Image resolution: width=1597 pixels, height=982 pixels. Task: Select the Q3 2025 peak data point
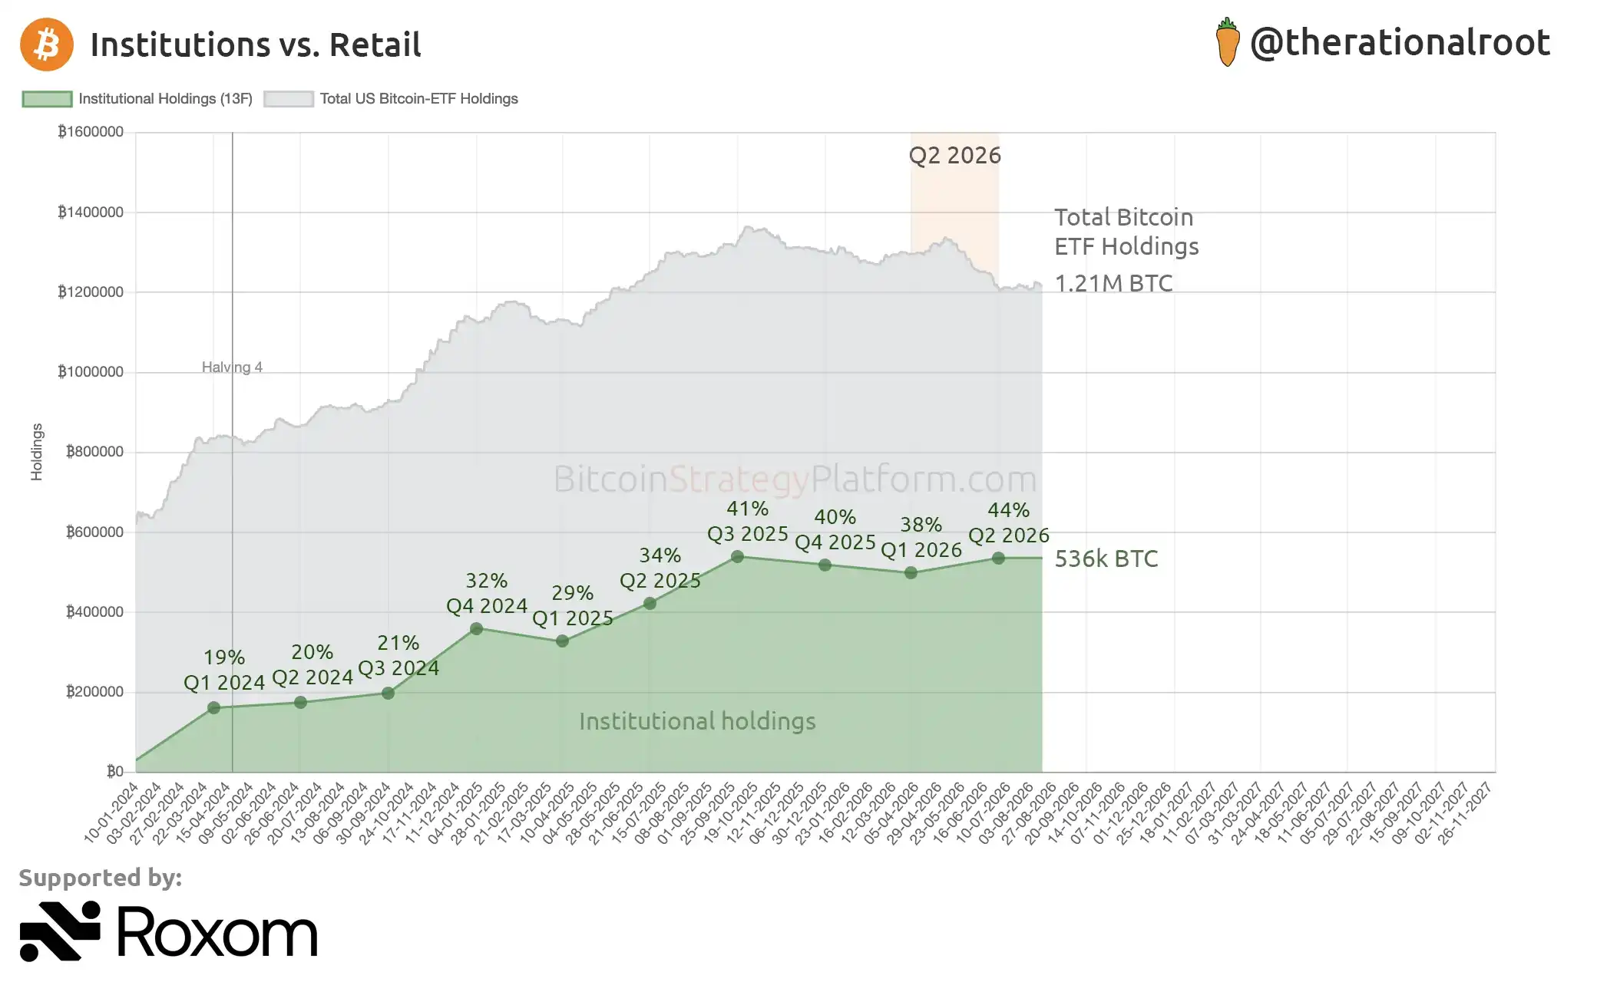[737, 556]
